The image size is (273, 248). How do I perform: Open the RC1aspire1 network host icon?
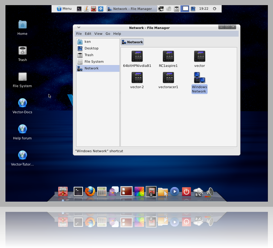(x=168, y=56)
